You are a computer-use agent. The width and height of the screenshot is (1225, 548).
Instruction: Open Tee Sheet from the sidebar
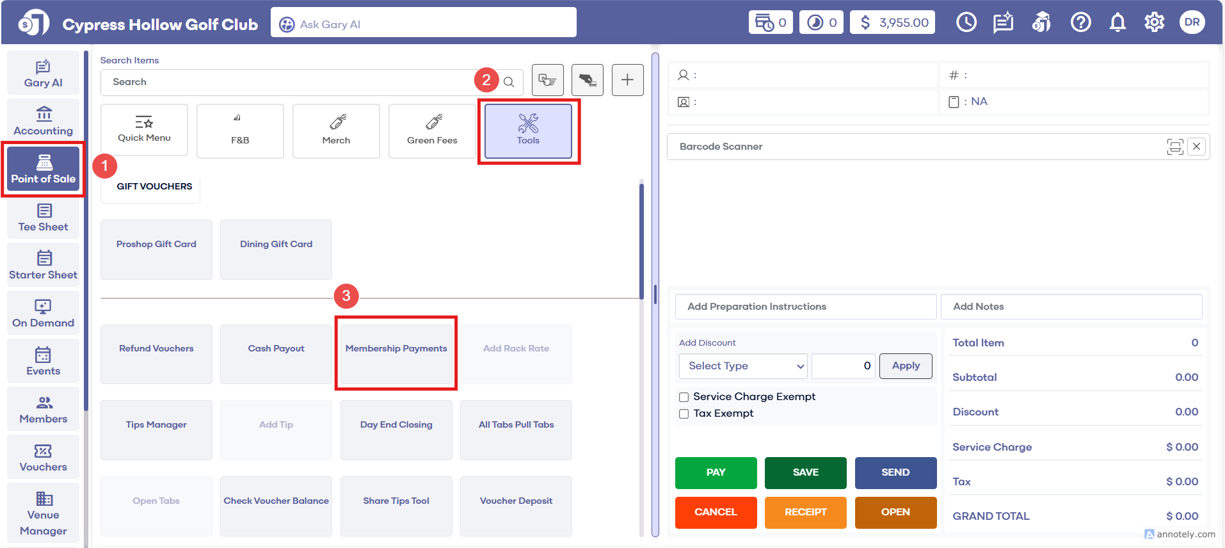click(x=44, y=218)
